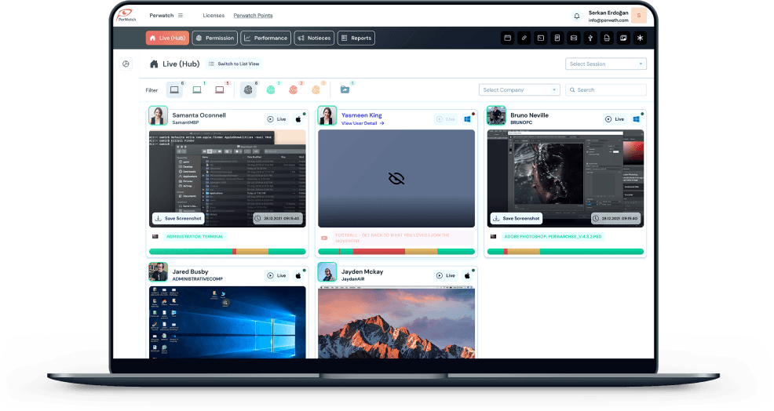774x411 pixels.
Task: Toggle the dark gray fingerprint filter
Action: click(248, 89)
